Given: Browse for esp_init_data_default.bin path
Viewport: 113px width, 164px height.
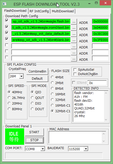Looking at the screenshot, I should click(x=74, y=34).
